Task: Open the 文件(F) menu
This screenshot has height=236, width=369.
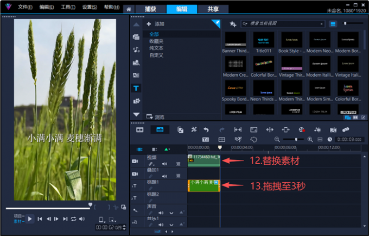Action: click(25, 7)
